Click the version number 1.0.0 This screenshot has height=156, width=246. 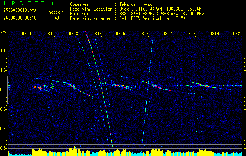53,4
